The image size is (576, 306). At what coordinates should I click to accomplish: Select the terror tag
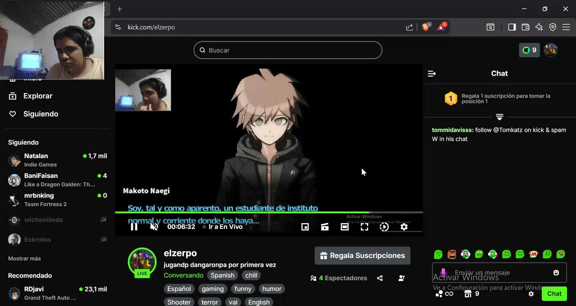click(210, 302)
